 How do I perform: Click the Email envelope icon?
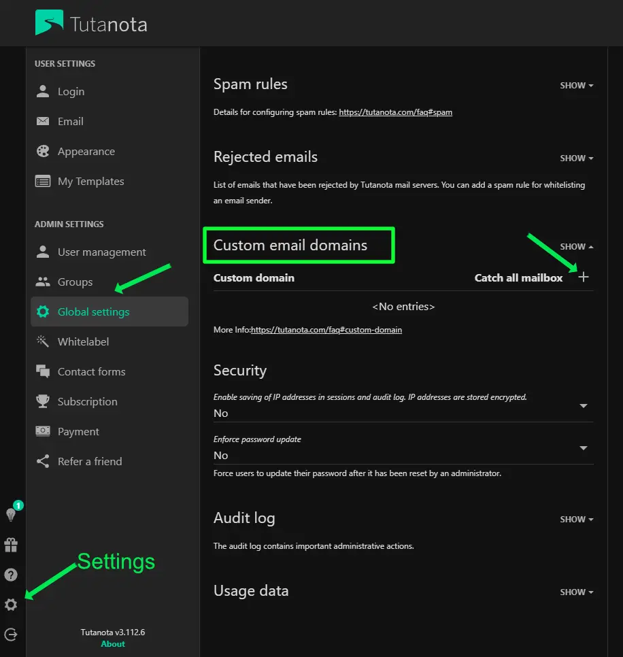click(43, 121)
